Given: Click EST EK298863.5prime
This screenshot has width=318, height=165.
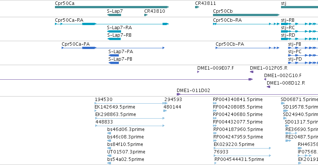Looking at the screenshot, I should [x=130, y=118].
